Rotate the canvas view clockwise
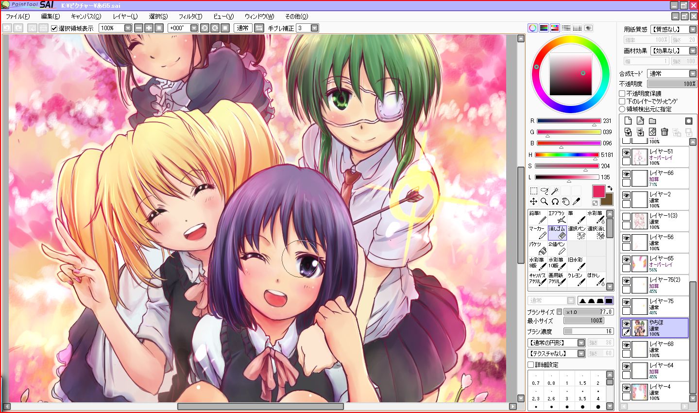 (x=215, y=28)
